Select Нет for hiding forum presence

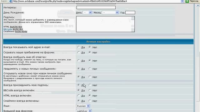(x=90, y=52)
